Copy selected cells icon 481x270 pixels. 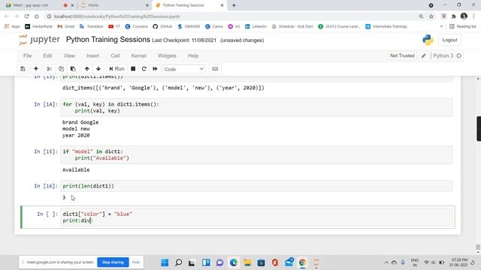tap(61, 69)
